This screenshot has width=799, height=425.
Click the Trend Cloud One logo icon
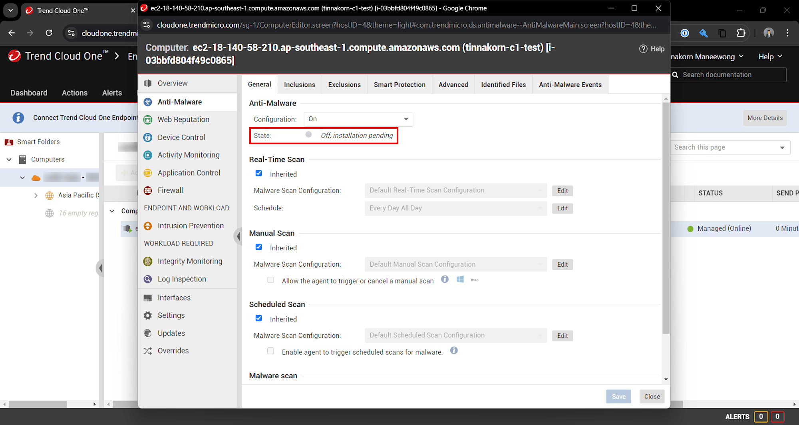pos(14,56)
